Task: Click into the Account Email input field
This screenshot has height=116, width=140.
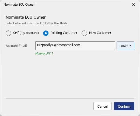Action: [75, 46]
